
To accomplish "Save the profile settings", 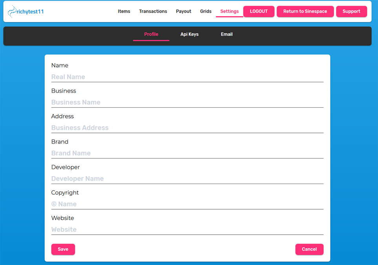I will (63, 249).
